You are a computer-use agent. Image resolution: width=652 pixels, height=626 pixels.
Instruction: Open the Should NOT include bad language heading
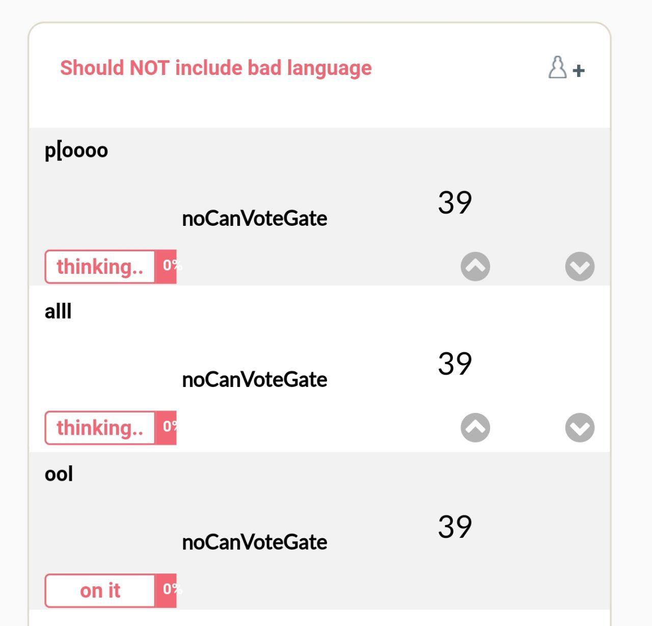[216, 68]
